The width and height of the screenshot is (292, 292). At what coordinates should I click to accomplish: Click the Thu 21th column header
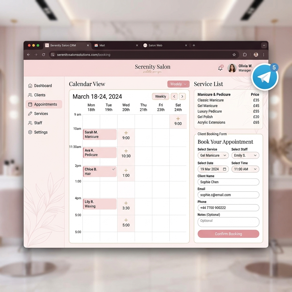(x=143, y=108)
